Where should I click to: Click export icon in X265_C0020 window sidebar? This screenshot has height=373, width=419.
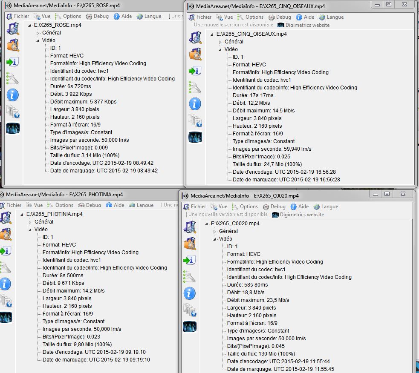(189, 260)
